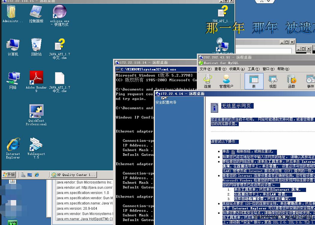Open the 工具 menu in Navicat
Image resolution: width=315 pixels, height=225 pixels.
click(x=253, y=69)
